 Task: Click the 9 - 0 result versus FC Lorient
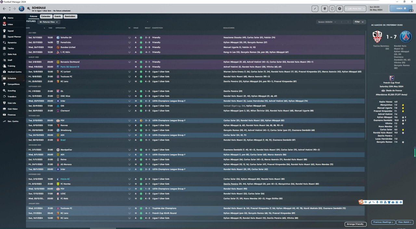tap(148, 72)
